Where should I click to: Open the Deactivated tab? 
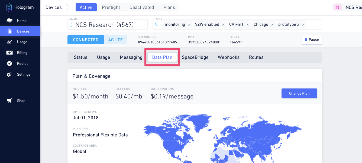click(142, 7)
